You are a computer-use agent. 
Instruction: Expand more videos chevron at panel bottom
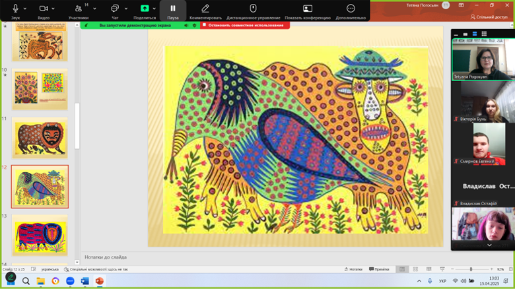(489, 245)
